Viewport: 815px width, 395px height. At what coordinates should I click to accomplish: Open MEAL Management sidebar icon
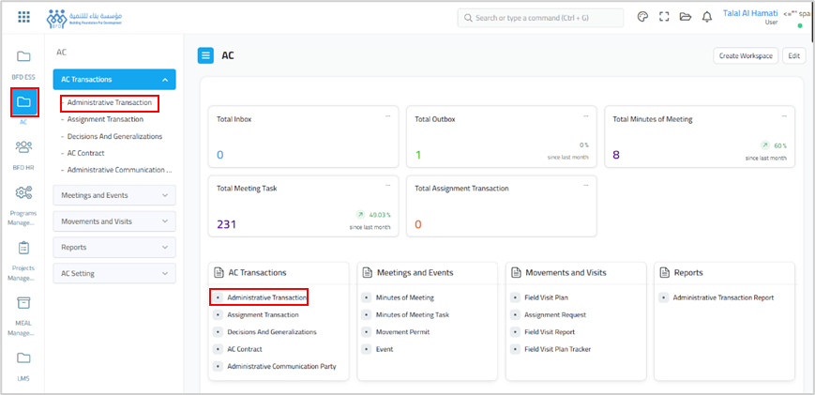click(23, 302)
